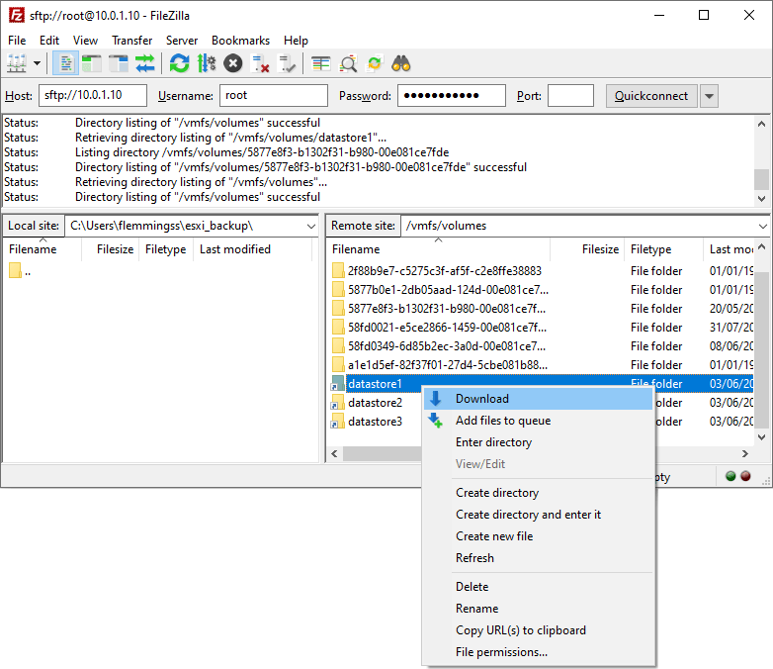The height and width of the screenshot is (669, 773).
Task: Click remote list horizontal scroll right arrow
Action: pyautogui.click(x=745, y=453)
